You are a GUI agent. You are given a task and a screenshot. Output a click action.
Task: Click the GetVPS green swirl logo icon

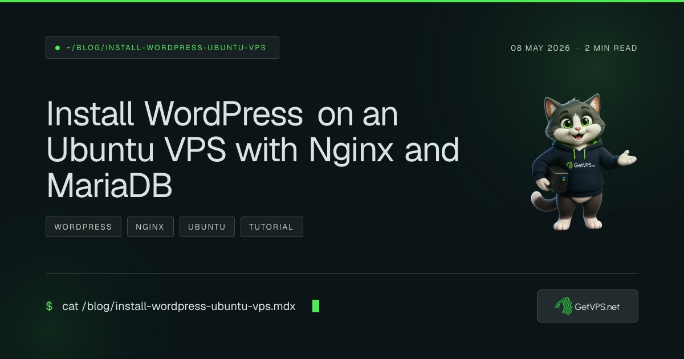click(x=564, y=307)
